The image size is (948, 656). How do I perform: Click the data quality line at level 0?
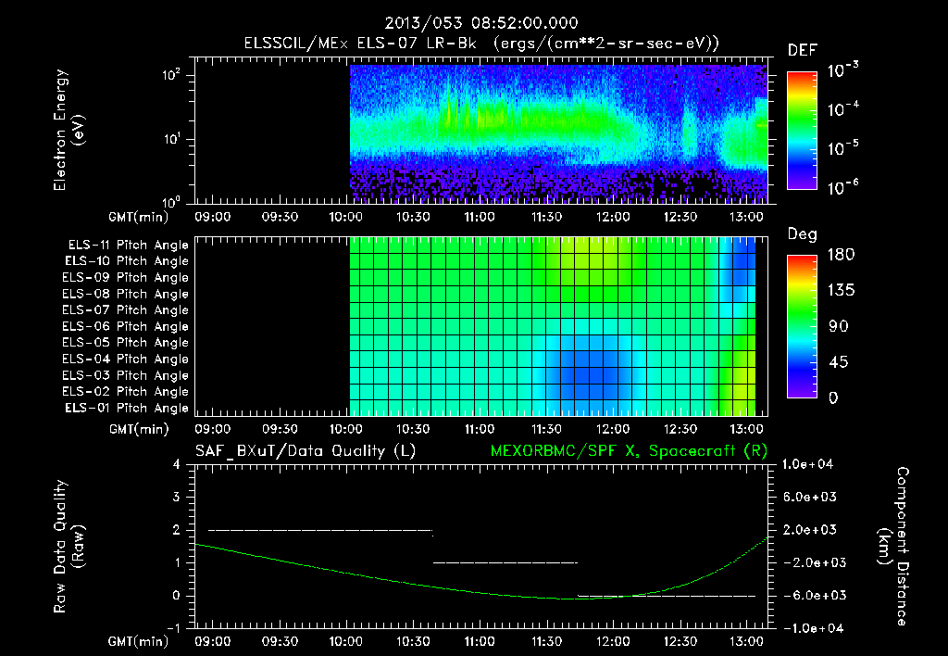(x=667, y=596)
